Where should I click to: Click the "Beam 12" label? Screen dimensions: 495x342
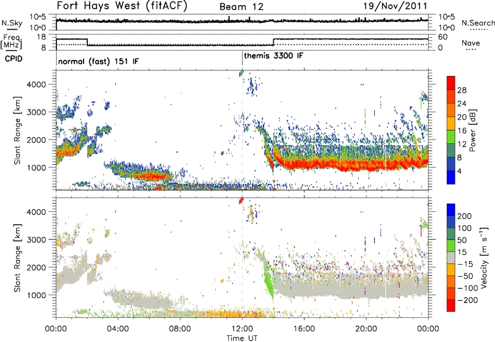coord(241,7)
